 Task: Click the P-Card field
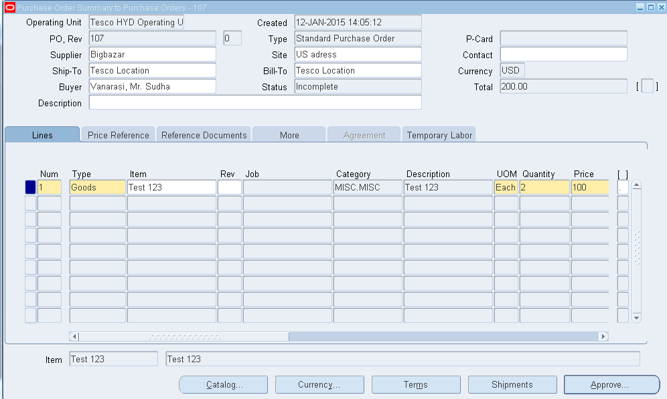coord(563,38)
